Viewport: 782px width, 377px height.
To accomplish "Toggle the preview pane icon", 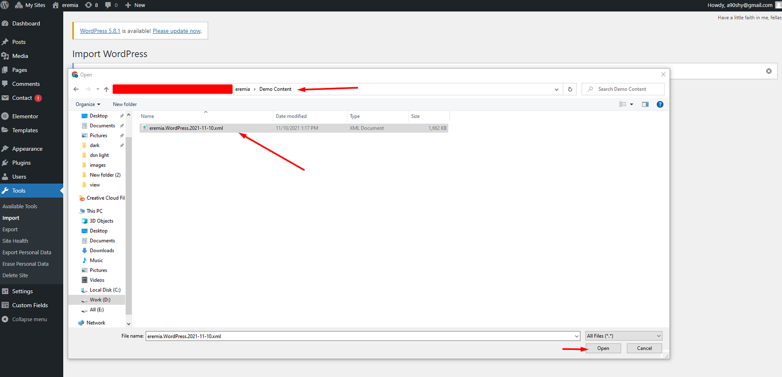I will (645, 104).
